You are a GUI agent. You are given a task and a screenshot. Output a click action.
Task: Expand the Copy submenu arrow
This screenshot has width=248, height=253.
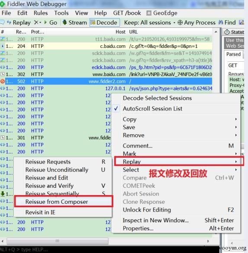pos(236,119)
